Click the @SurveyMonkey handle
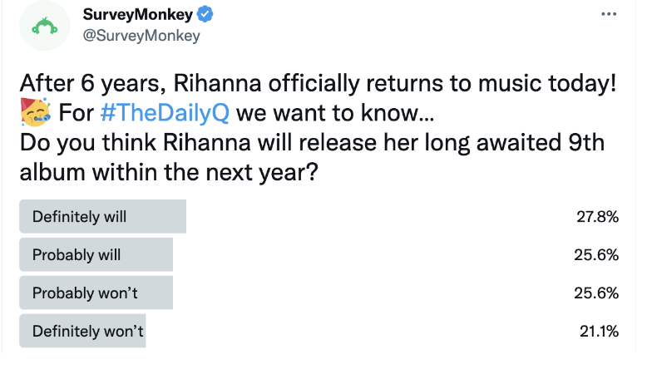Image resolution: width=647 pixels, height=374 pixels. (x=141, y=36)
